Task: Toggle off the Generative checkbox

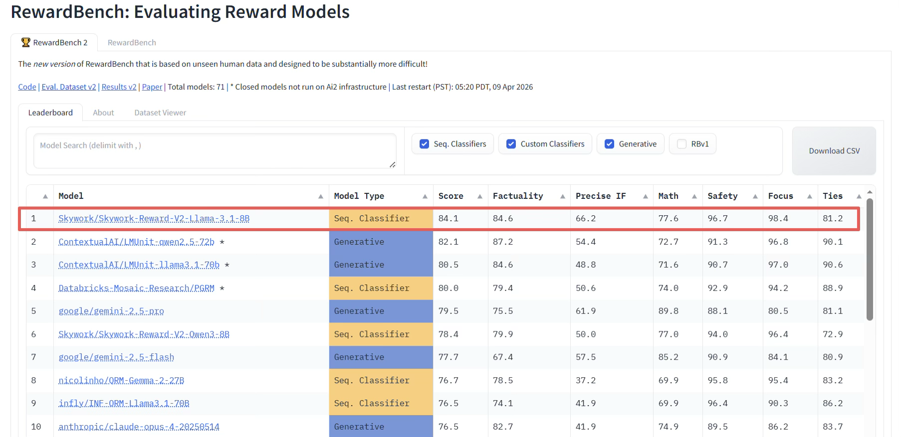Action: coord(610,144)
